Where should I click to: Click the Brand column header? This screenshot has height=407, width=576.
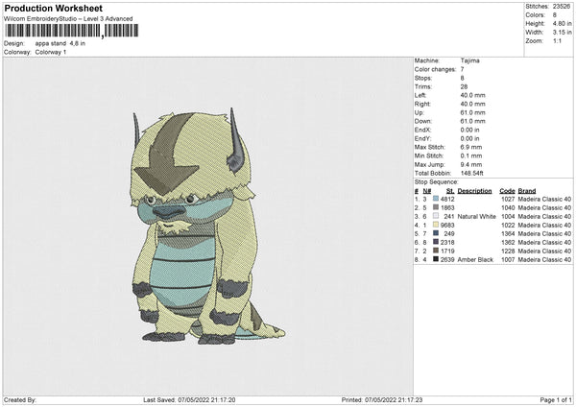pyautogui.click(x=527, y=191)
